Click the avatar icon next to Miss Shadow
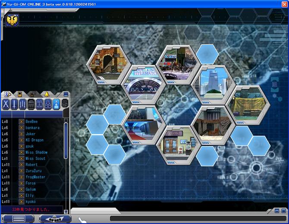Image resolution: width=289 pixels, height=224 pixels. click(22, 152)
